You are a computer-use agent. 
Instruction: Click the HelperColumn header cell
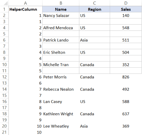pyautogui.click(x=25, y=9)
